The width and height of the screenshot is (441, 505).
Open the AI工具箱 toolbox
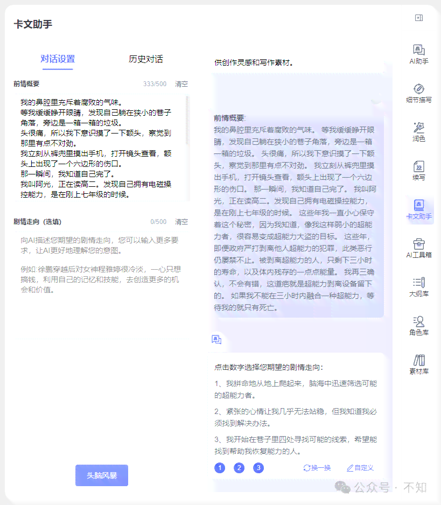(419, 248)
